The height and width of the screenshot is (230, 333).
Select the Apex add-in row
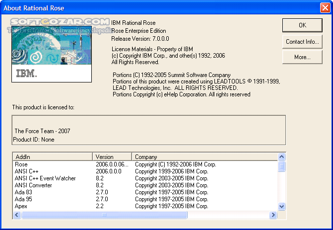tap(145, 206)
